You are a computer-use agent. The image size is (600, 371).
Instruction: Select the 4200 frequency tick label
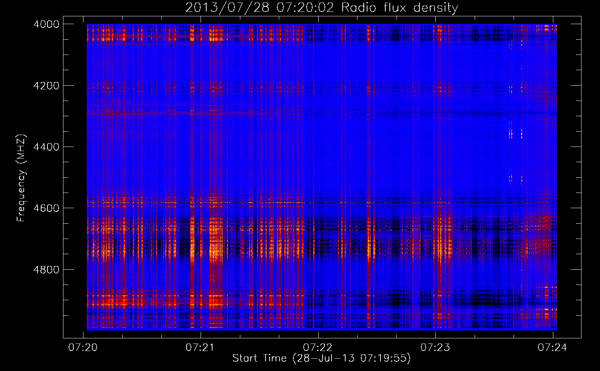click(x=46, y=86)
